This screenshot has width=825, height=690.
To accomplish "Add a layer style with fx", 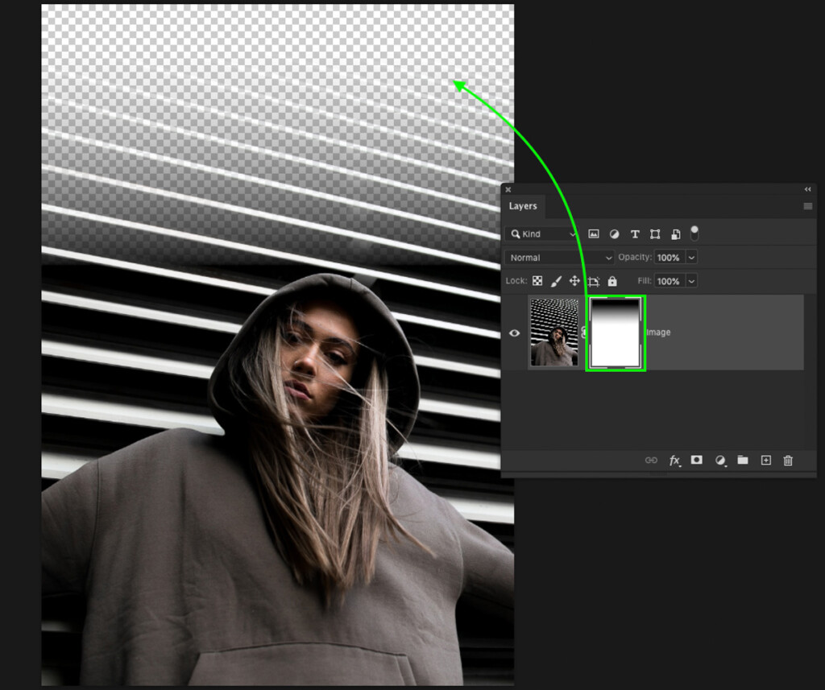I will [674, 461].
